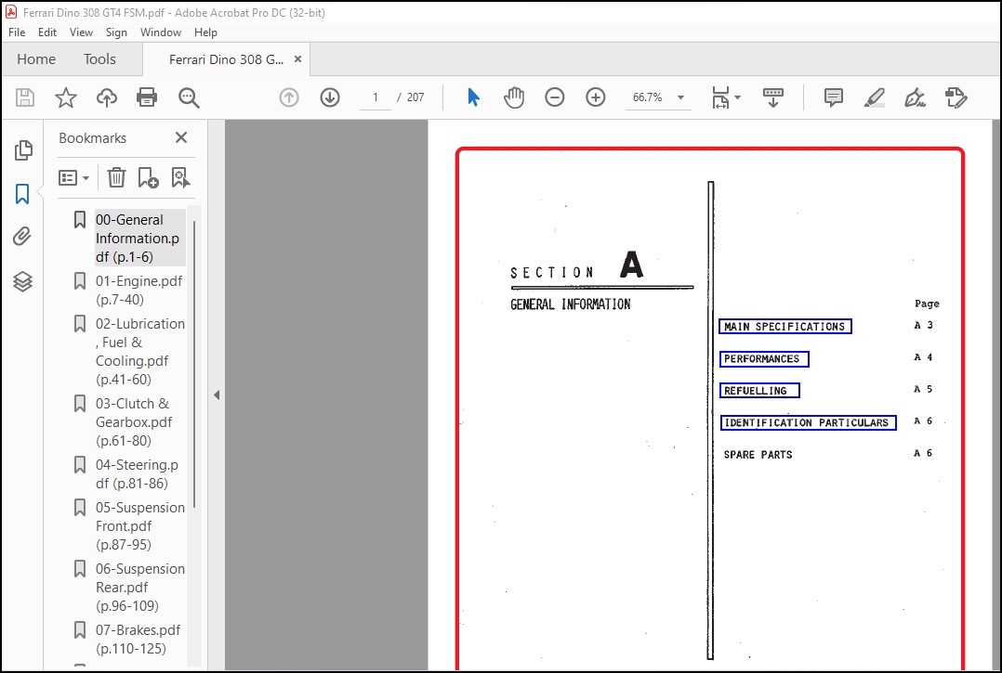Click the Find current bookmark icon

coord(181,177)
